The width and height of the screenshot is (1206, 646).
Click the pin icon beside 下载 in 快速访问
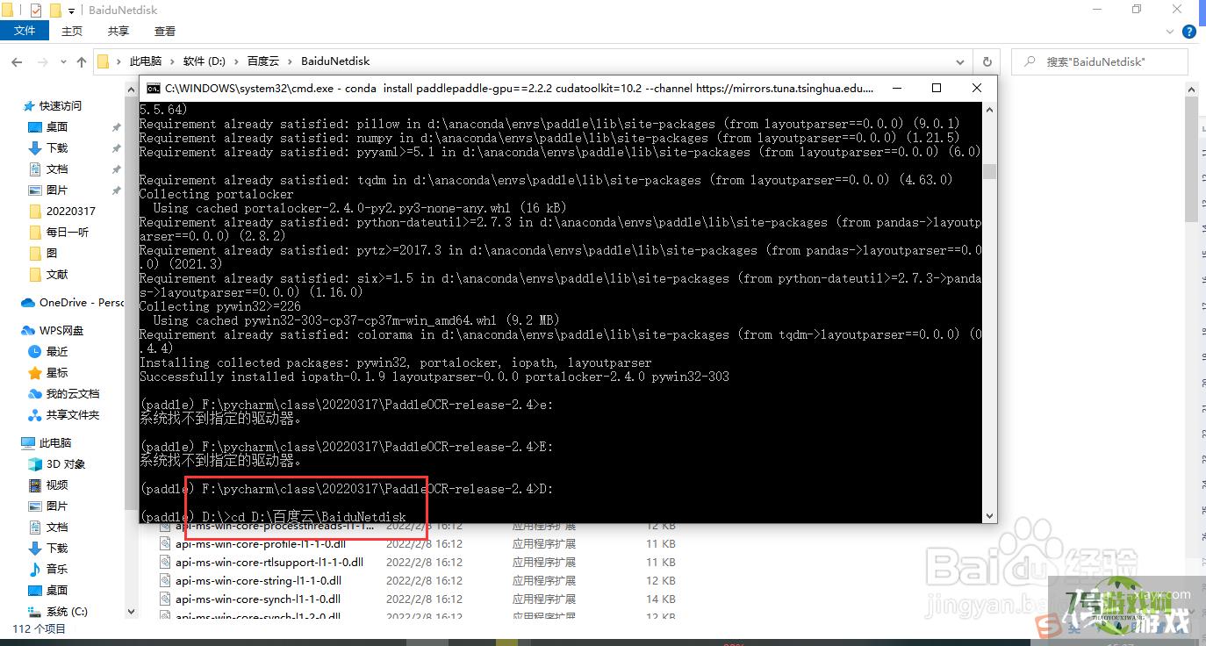[x=116, y=148]
